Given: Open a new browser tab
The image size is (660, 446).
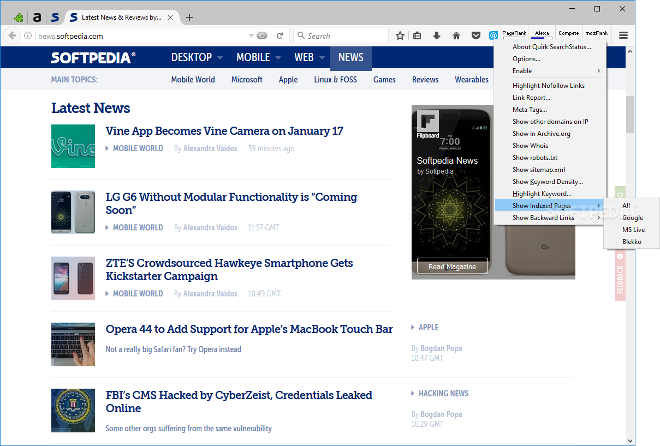Looking at the screenshot, I should (189, 17).
